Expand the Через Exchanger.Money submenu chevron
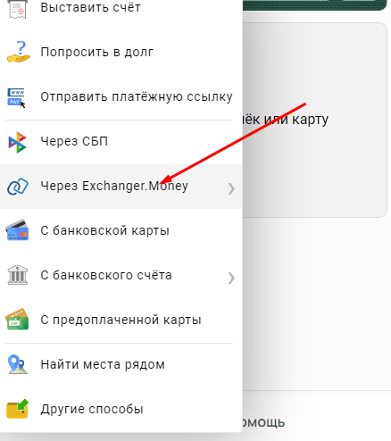Screen dimensions: 391x441 point(231,188)
